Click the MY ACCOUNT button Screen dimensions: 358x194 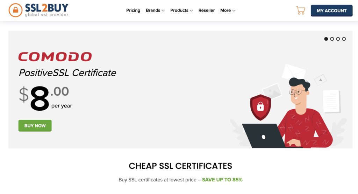pos(331,11)
